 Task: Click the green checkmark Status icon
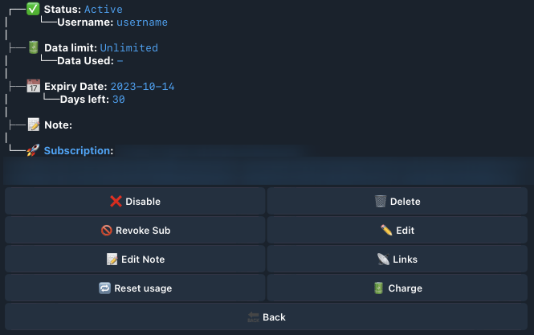pyautogui.click(x=33, y=9)
